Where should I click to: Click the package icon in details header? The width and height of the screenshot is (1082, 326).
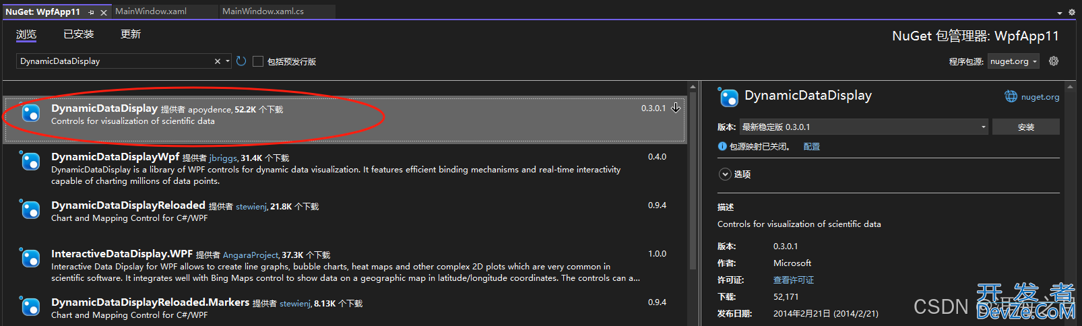[728, 98]
